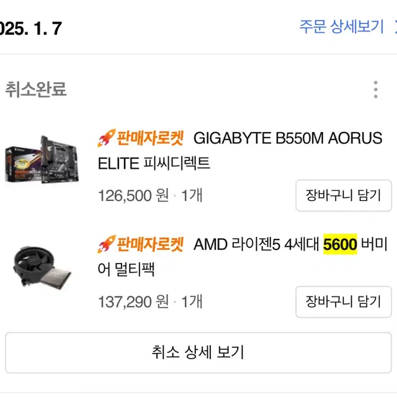Click the 판매자로켓 badge text for GIGABYTE
Viewport: 397px width, 397px height.
click(150, 138)
